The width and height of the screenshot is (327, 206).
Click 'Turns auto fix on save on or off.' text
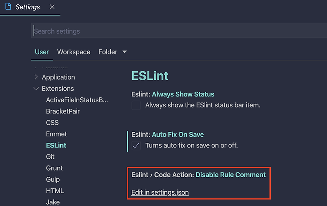(x=191, y=145)
